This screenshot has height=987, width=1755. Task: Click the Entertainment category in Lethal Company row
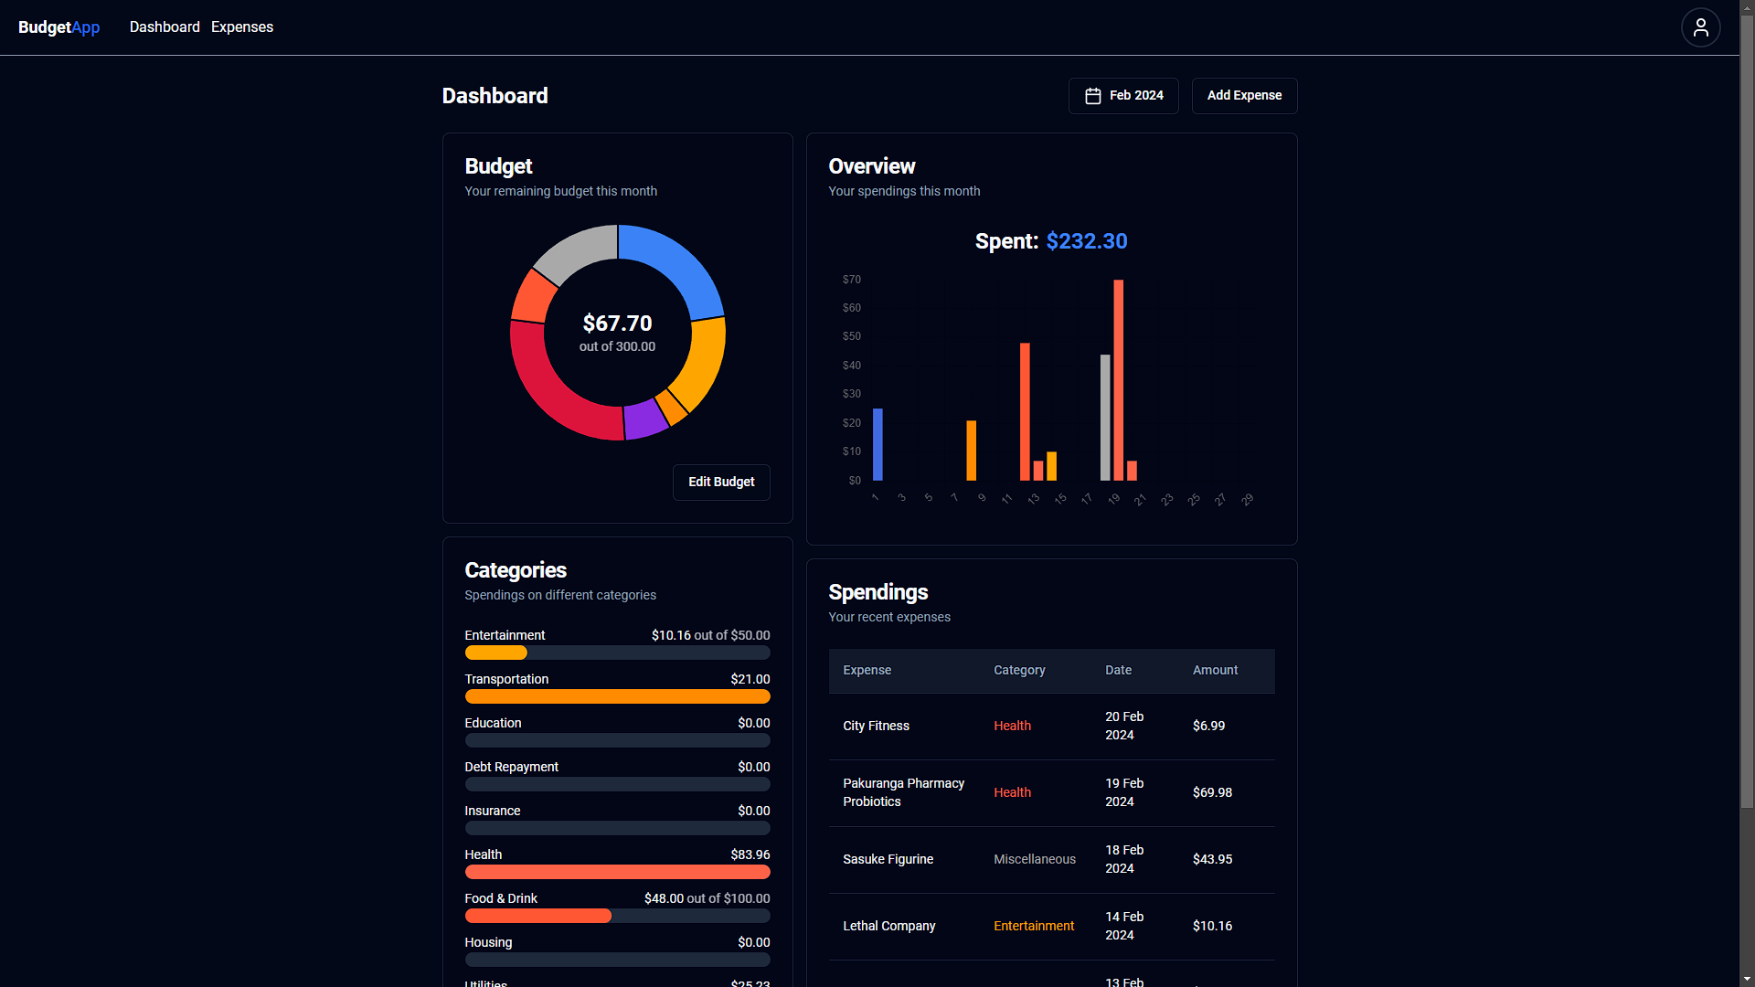[1034, 927]
